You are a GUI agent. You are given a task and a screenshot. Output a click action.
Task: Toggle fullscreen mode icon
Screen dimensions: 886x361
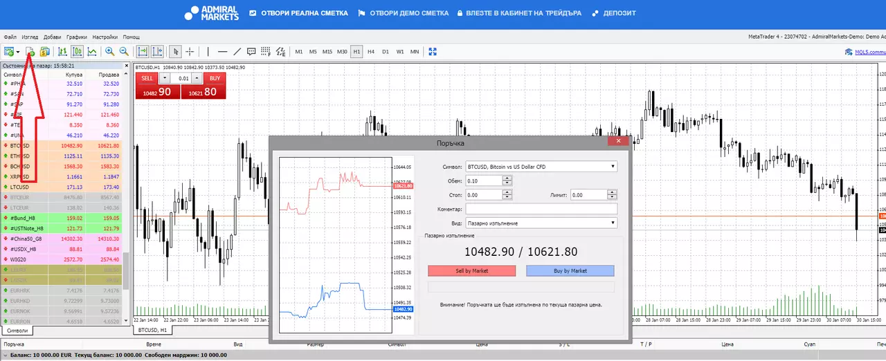(x=433, y=51)
